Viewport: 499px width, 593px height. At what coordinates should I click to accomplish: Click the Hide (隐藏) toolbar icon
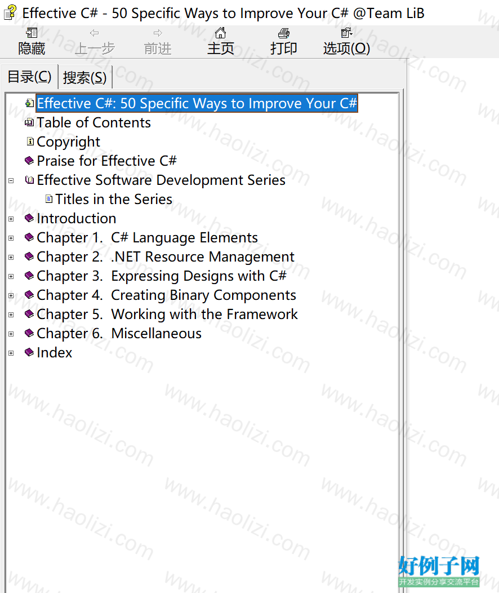pyautogui.click(x=32, y=33)
